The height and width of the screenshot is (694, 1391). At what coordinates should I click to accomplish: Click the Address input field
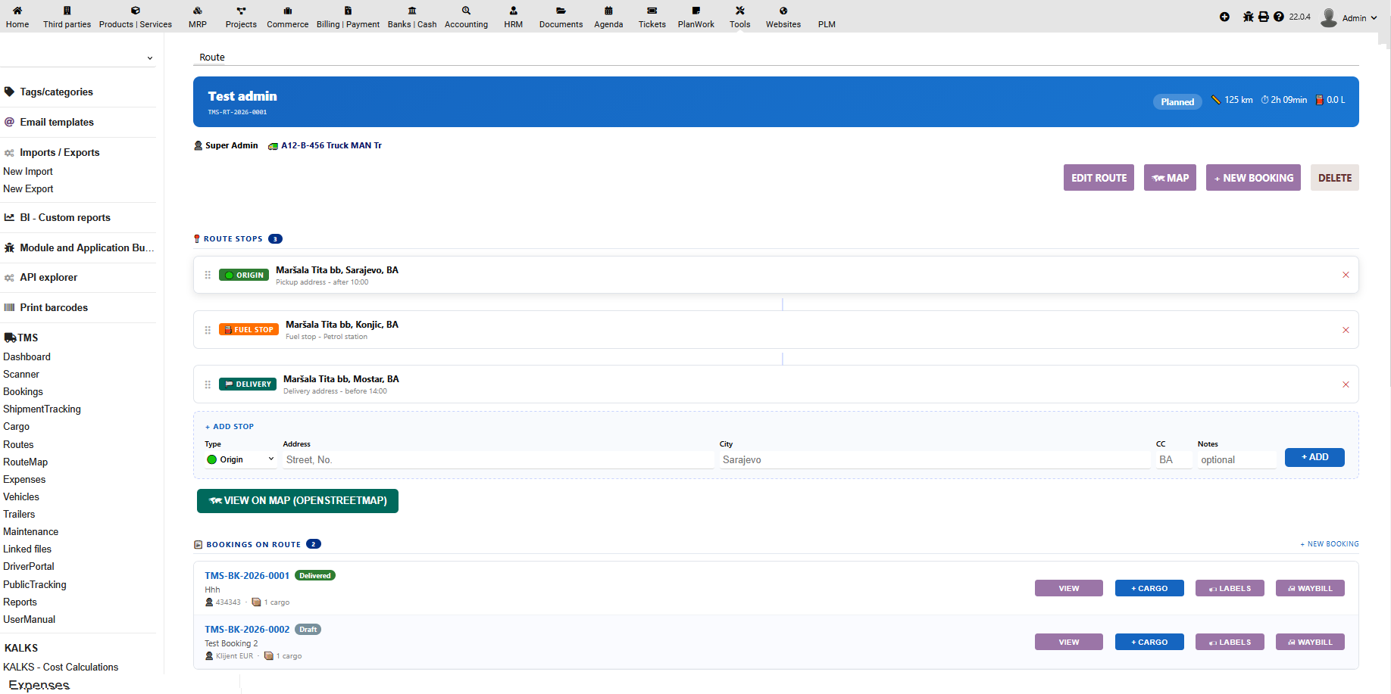(498, 459)
